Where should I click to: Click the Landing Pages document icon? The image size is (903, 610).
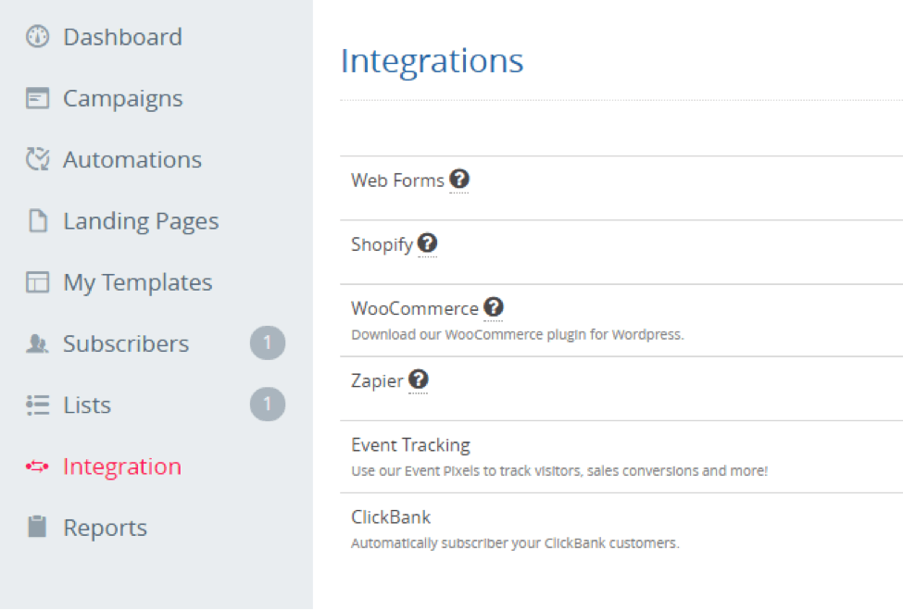coord(38,221)
